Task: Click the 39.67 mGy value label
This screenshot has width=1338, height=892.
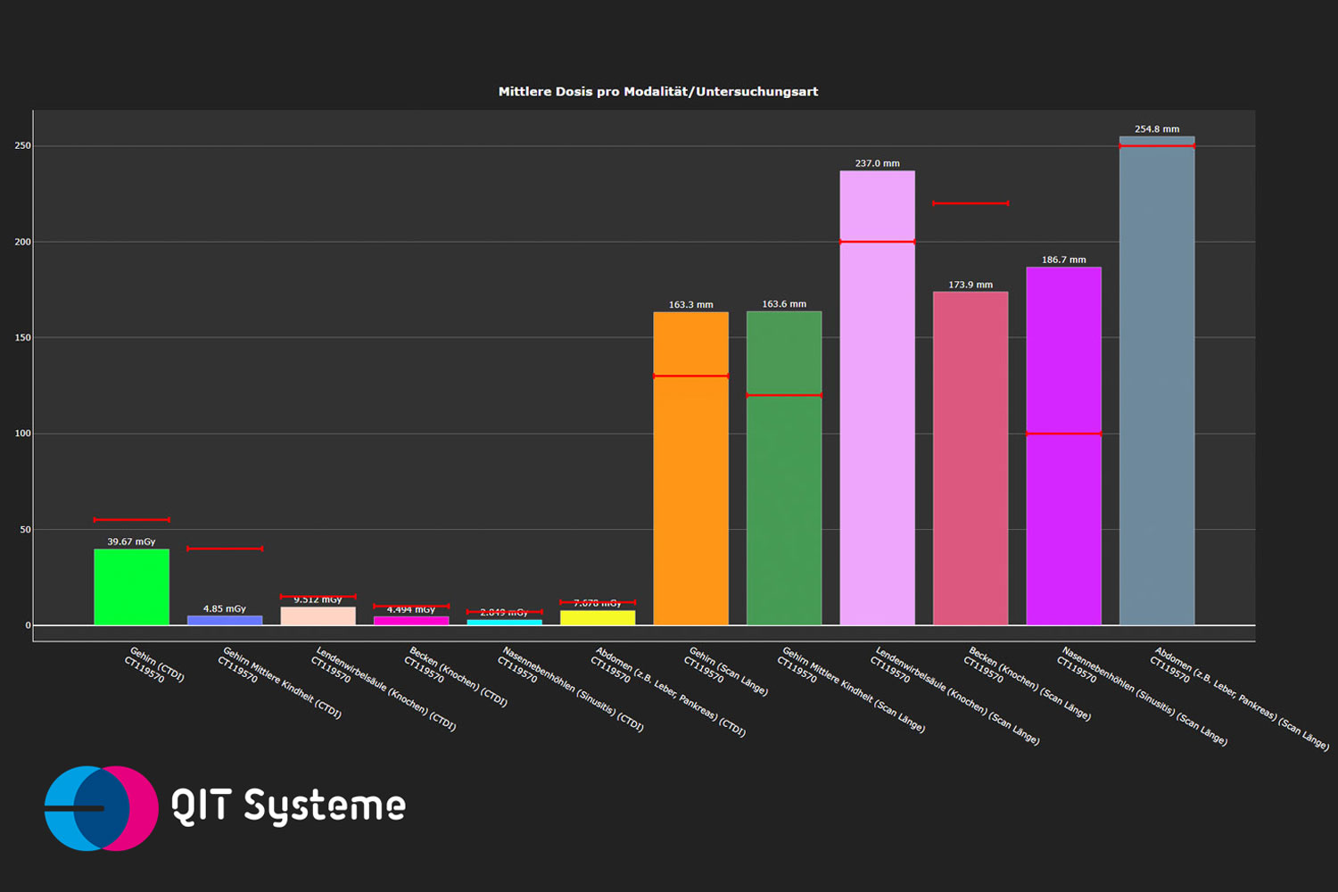Action: 131,541
